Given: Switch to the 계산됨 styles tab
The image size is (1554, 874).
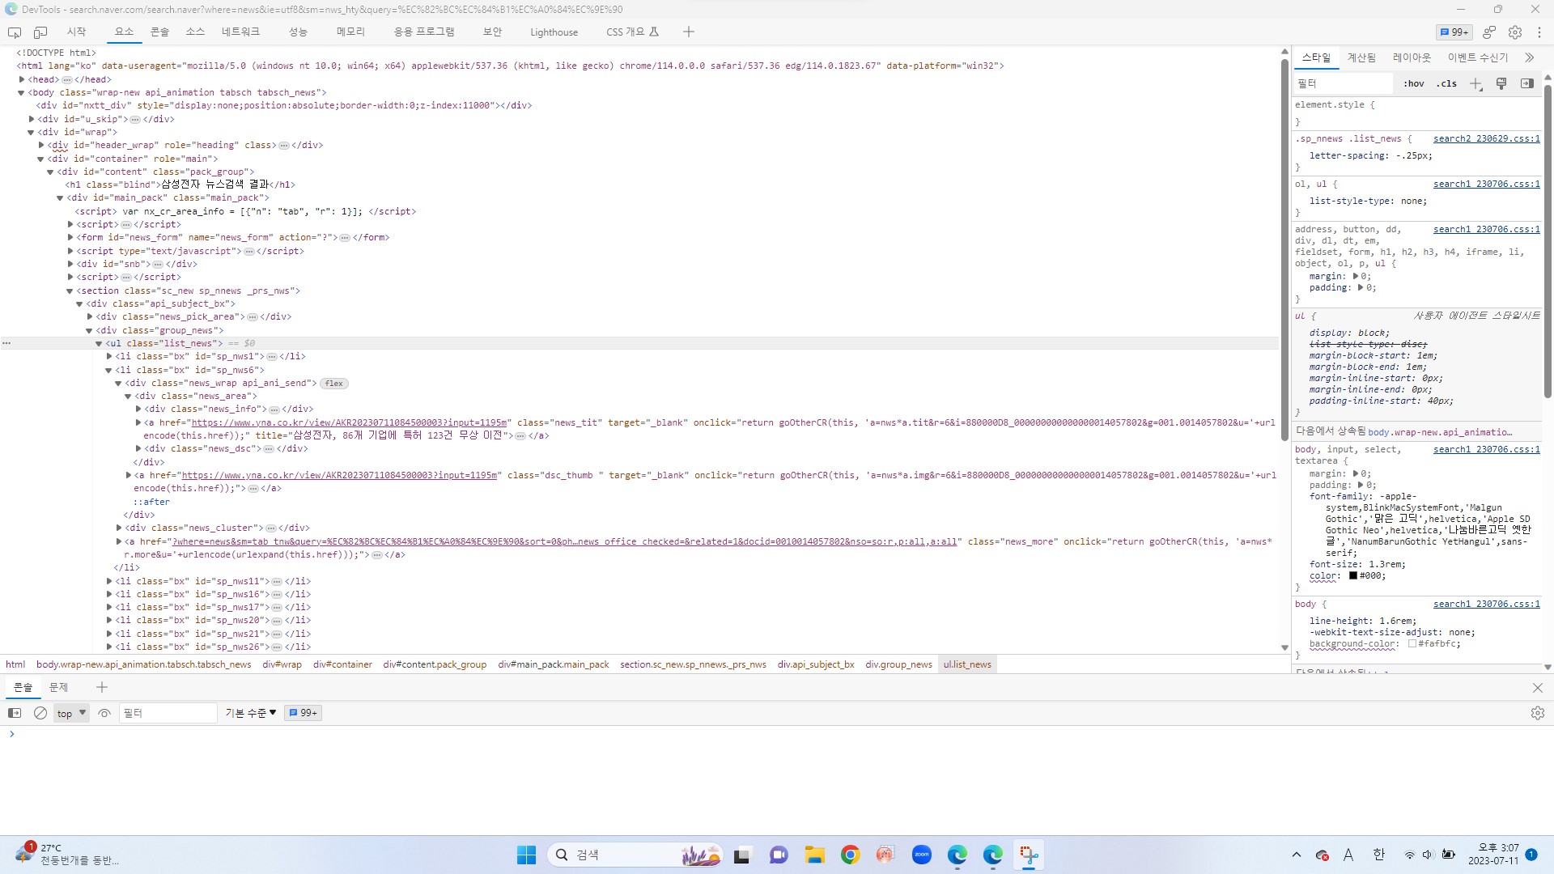Looking at the screenshot, I should point(1361,58).
